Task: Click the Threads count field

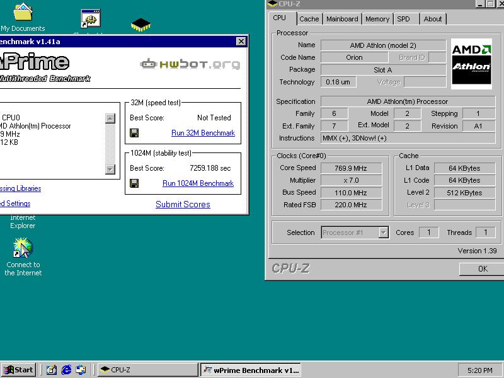Action: pos(485,232)
